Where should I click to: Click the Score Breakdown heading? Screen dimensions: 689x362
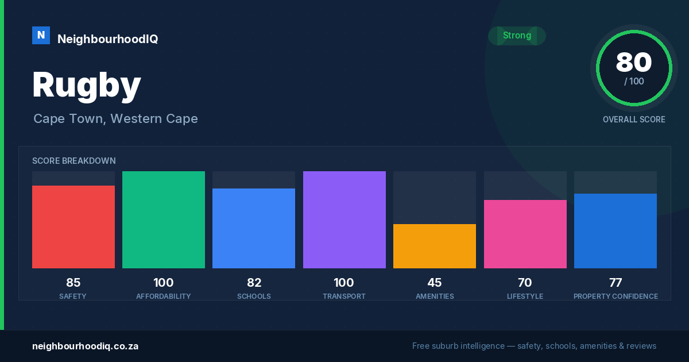pos(74,161)
